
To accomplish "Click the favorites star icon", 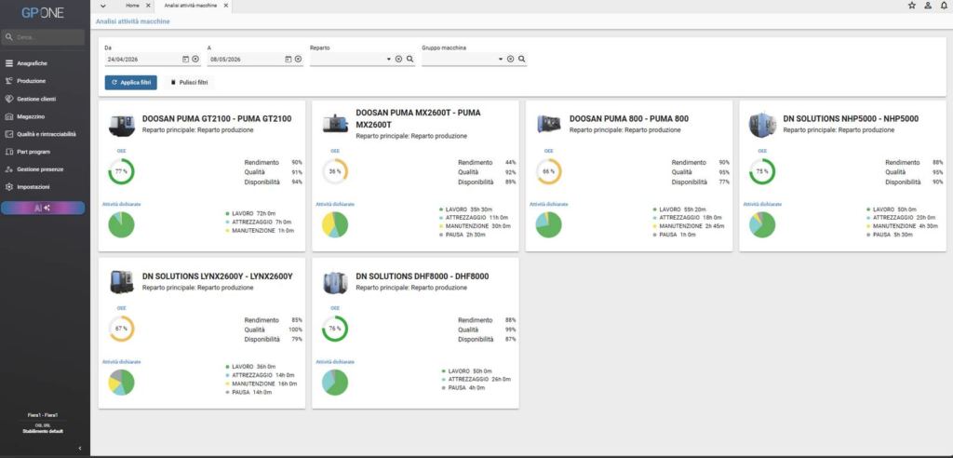I will [912, 6].
